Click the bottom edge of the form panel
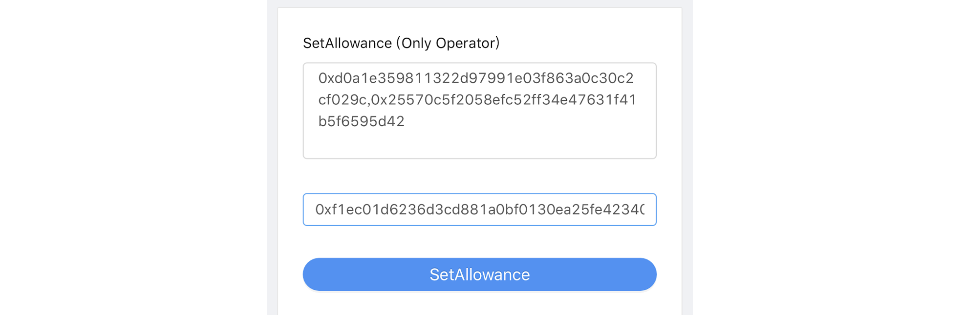Image resolution: width=974 pixels, height=315 pixels. pyautogui.click(x=479, y=309)
